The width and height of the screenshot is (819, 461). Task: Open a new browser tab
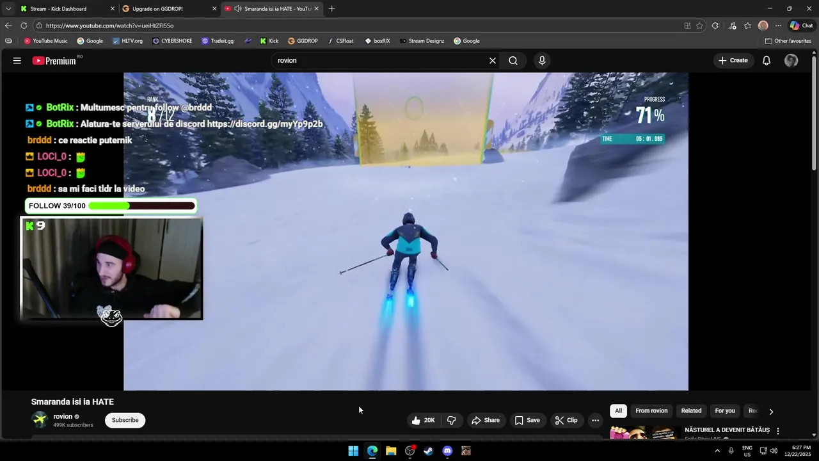pyautogui.click(x=331, y=9)
